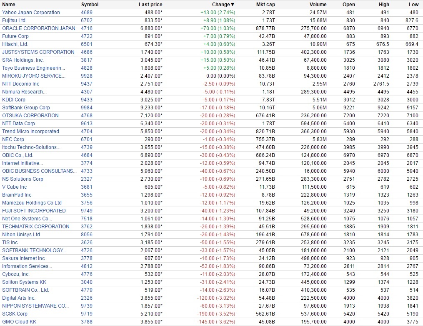The width and height of the screenshot is (423, 326).
Task: Select GMO Cloud change -145.00 (-3.62%)
Action: pyautogui.click(x=216, y=322)
